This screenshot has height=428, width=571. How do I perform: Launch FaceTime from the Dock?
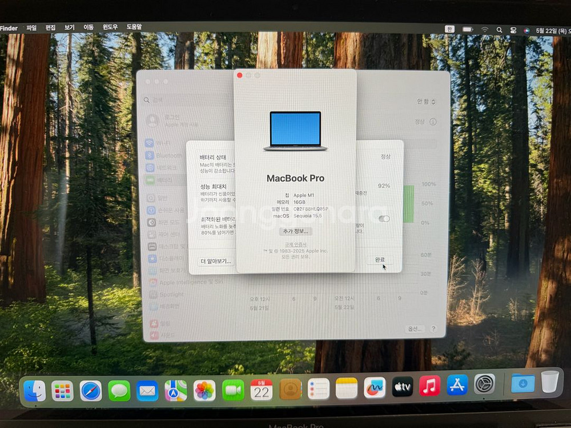233,390
